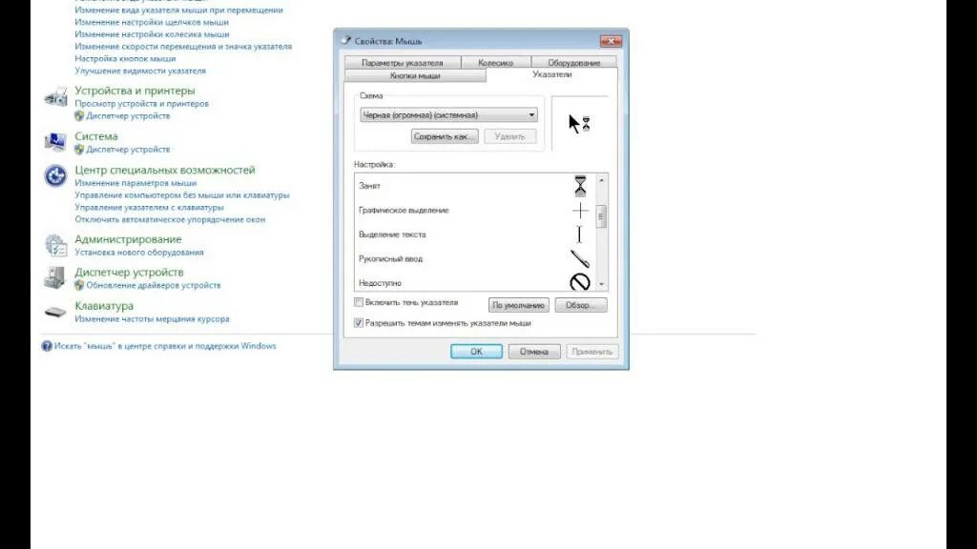Click the 'Применить' apply button
977x549 pixels.
(x=592, y=352)
